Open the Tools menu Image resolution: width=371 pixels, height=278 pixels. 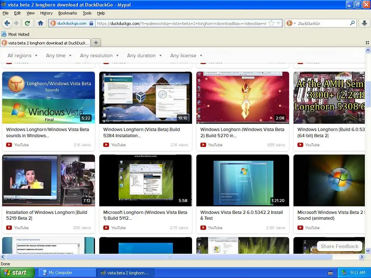tap(87, 13)
